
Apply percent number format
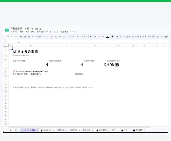[x=52, y=37]
